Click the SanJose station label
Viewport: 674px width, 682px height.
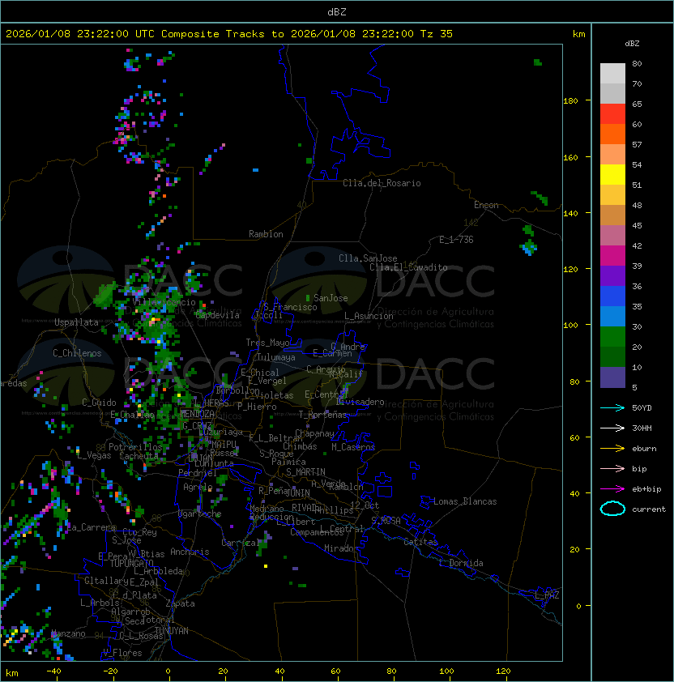[x=331, y=298]
